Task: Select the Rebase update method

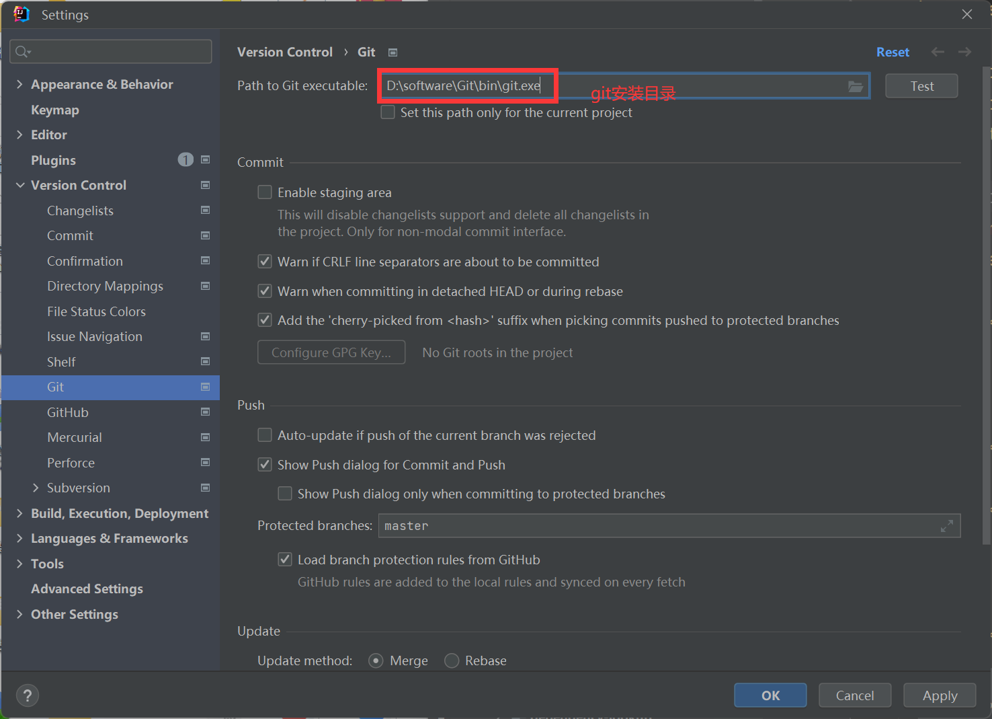Action: [452, 660]
